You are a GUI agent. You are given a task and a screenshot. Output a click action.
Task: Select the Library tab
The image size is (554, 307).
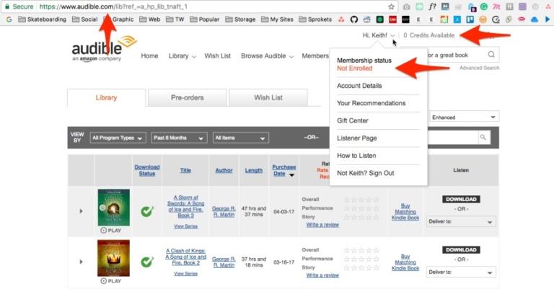pos(106,97)
